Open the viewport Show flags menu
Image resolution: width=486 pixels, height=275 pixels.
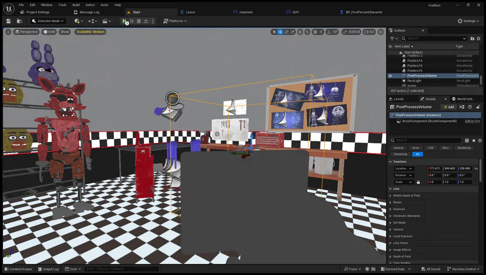click(65, 32)
